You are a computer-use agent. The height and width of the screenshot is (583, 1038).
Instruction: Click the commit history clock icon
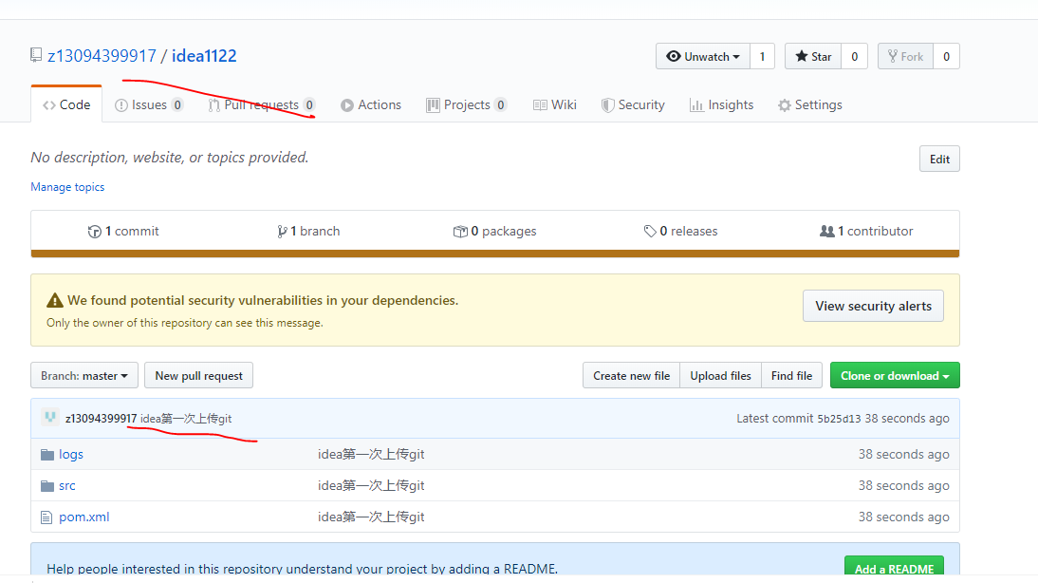95,232
